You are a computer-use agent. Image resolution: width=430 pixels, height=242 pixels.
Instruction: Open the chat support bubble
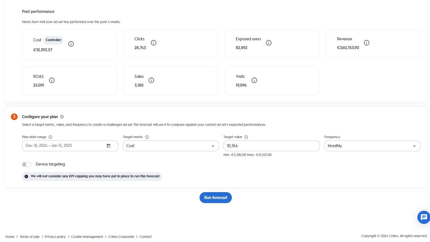point(423,217)
